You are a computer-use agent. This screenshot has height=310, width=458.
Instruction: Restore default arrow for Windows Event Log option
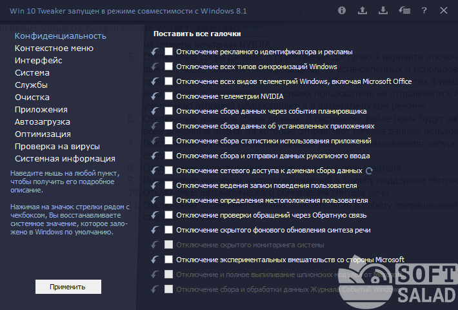(155, 289)
